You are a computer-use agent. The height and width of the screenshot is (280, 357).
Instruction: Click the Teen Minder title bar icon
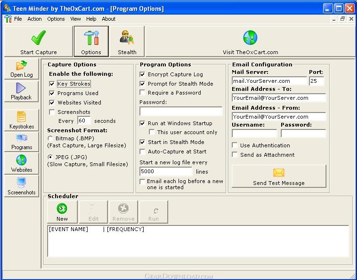tap(7, 8)
